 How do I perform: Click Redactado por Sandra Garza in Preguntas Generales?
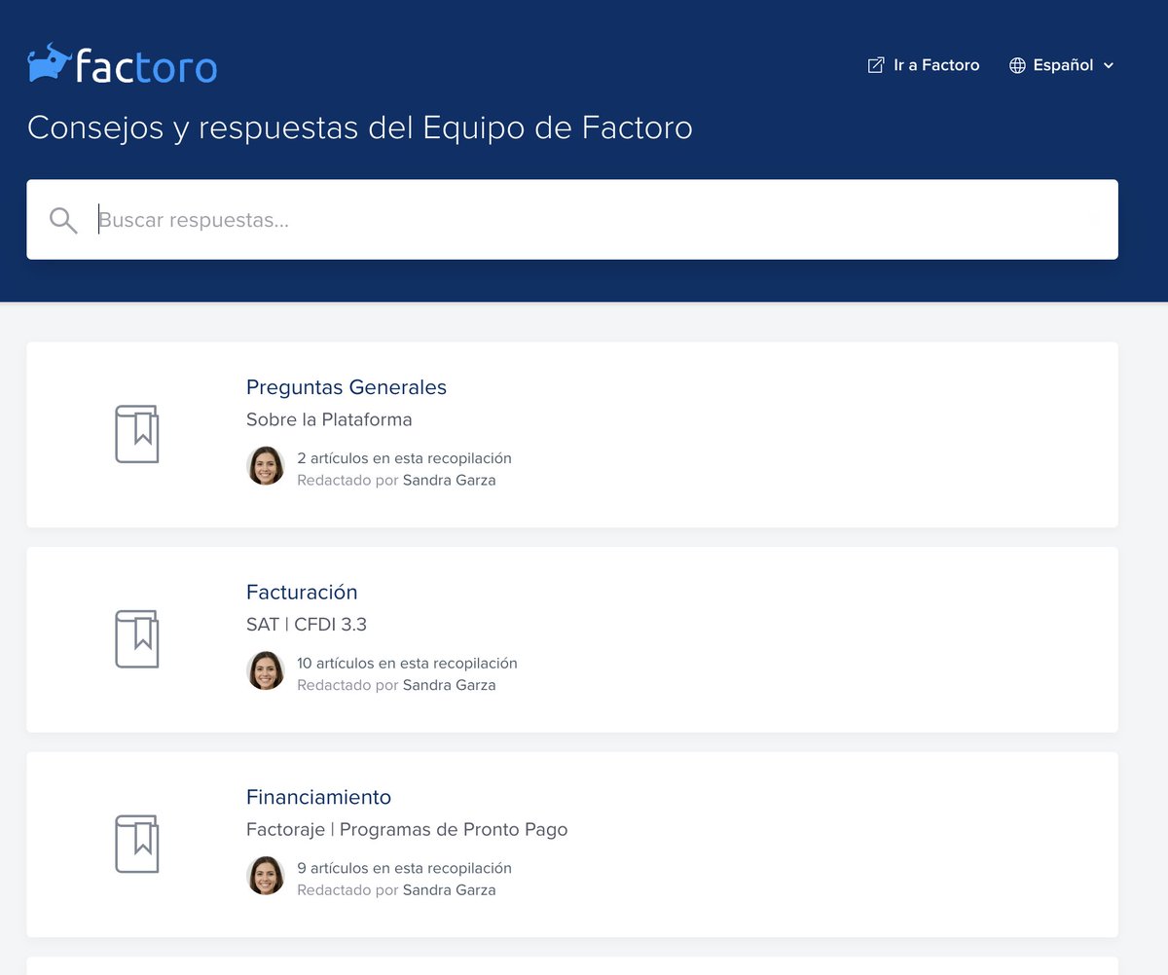pos(396,481)
